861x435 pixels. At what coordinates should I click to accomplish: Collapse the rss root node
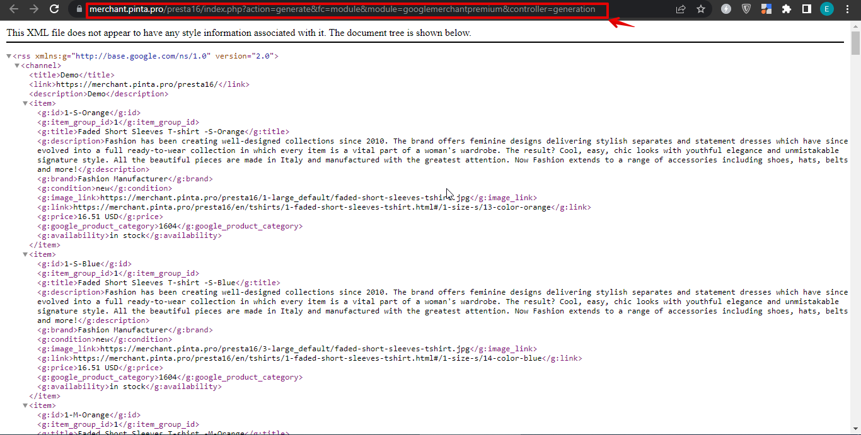[x=9, y=57]
